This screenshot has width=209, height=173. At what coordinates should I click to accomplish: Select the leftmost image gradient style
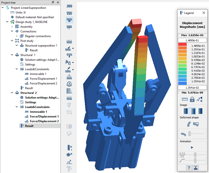[x=184, y=111]
